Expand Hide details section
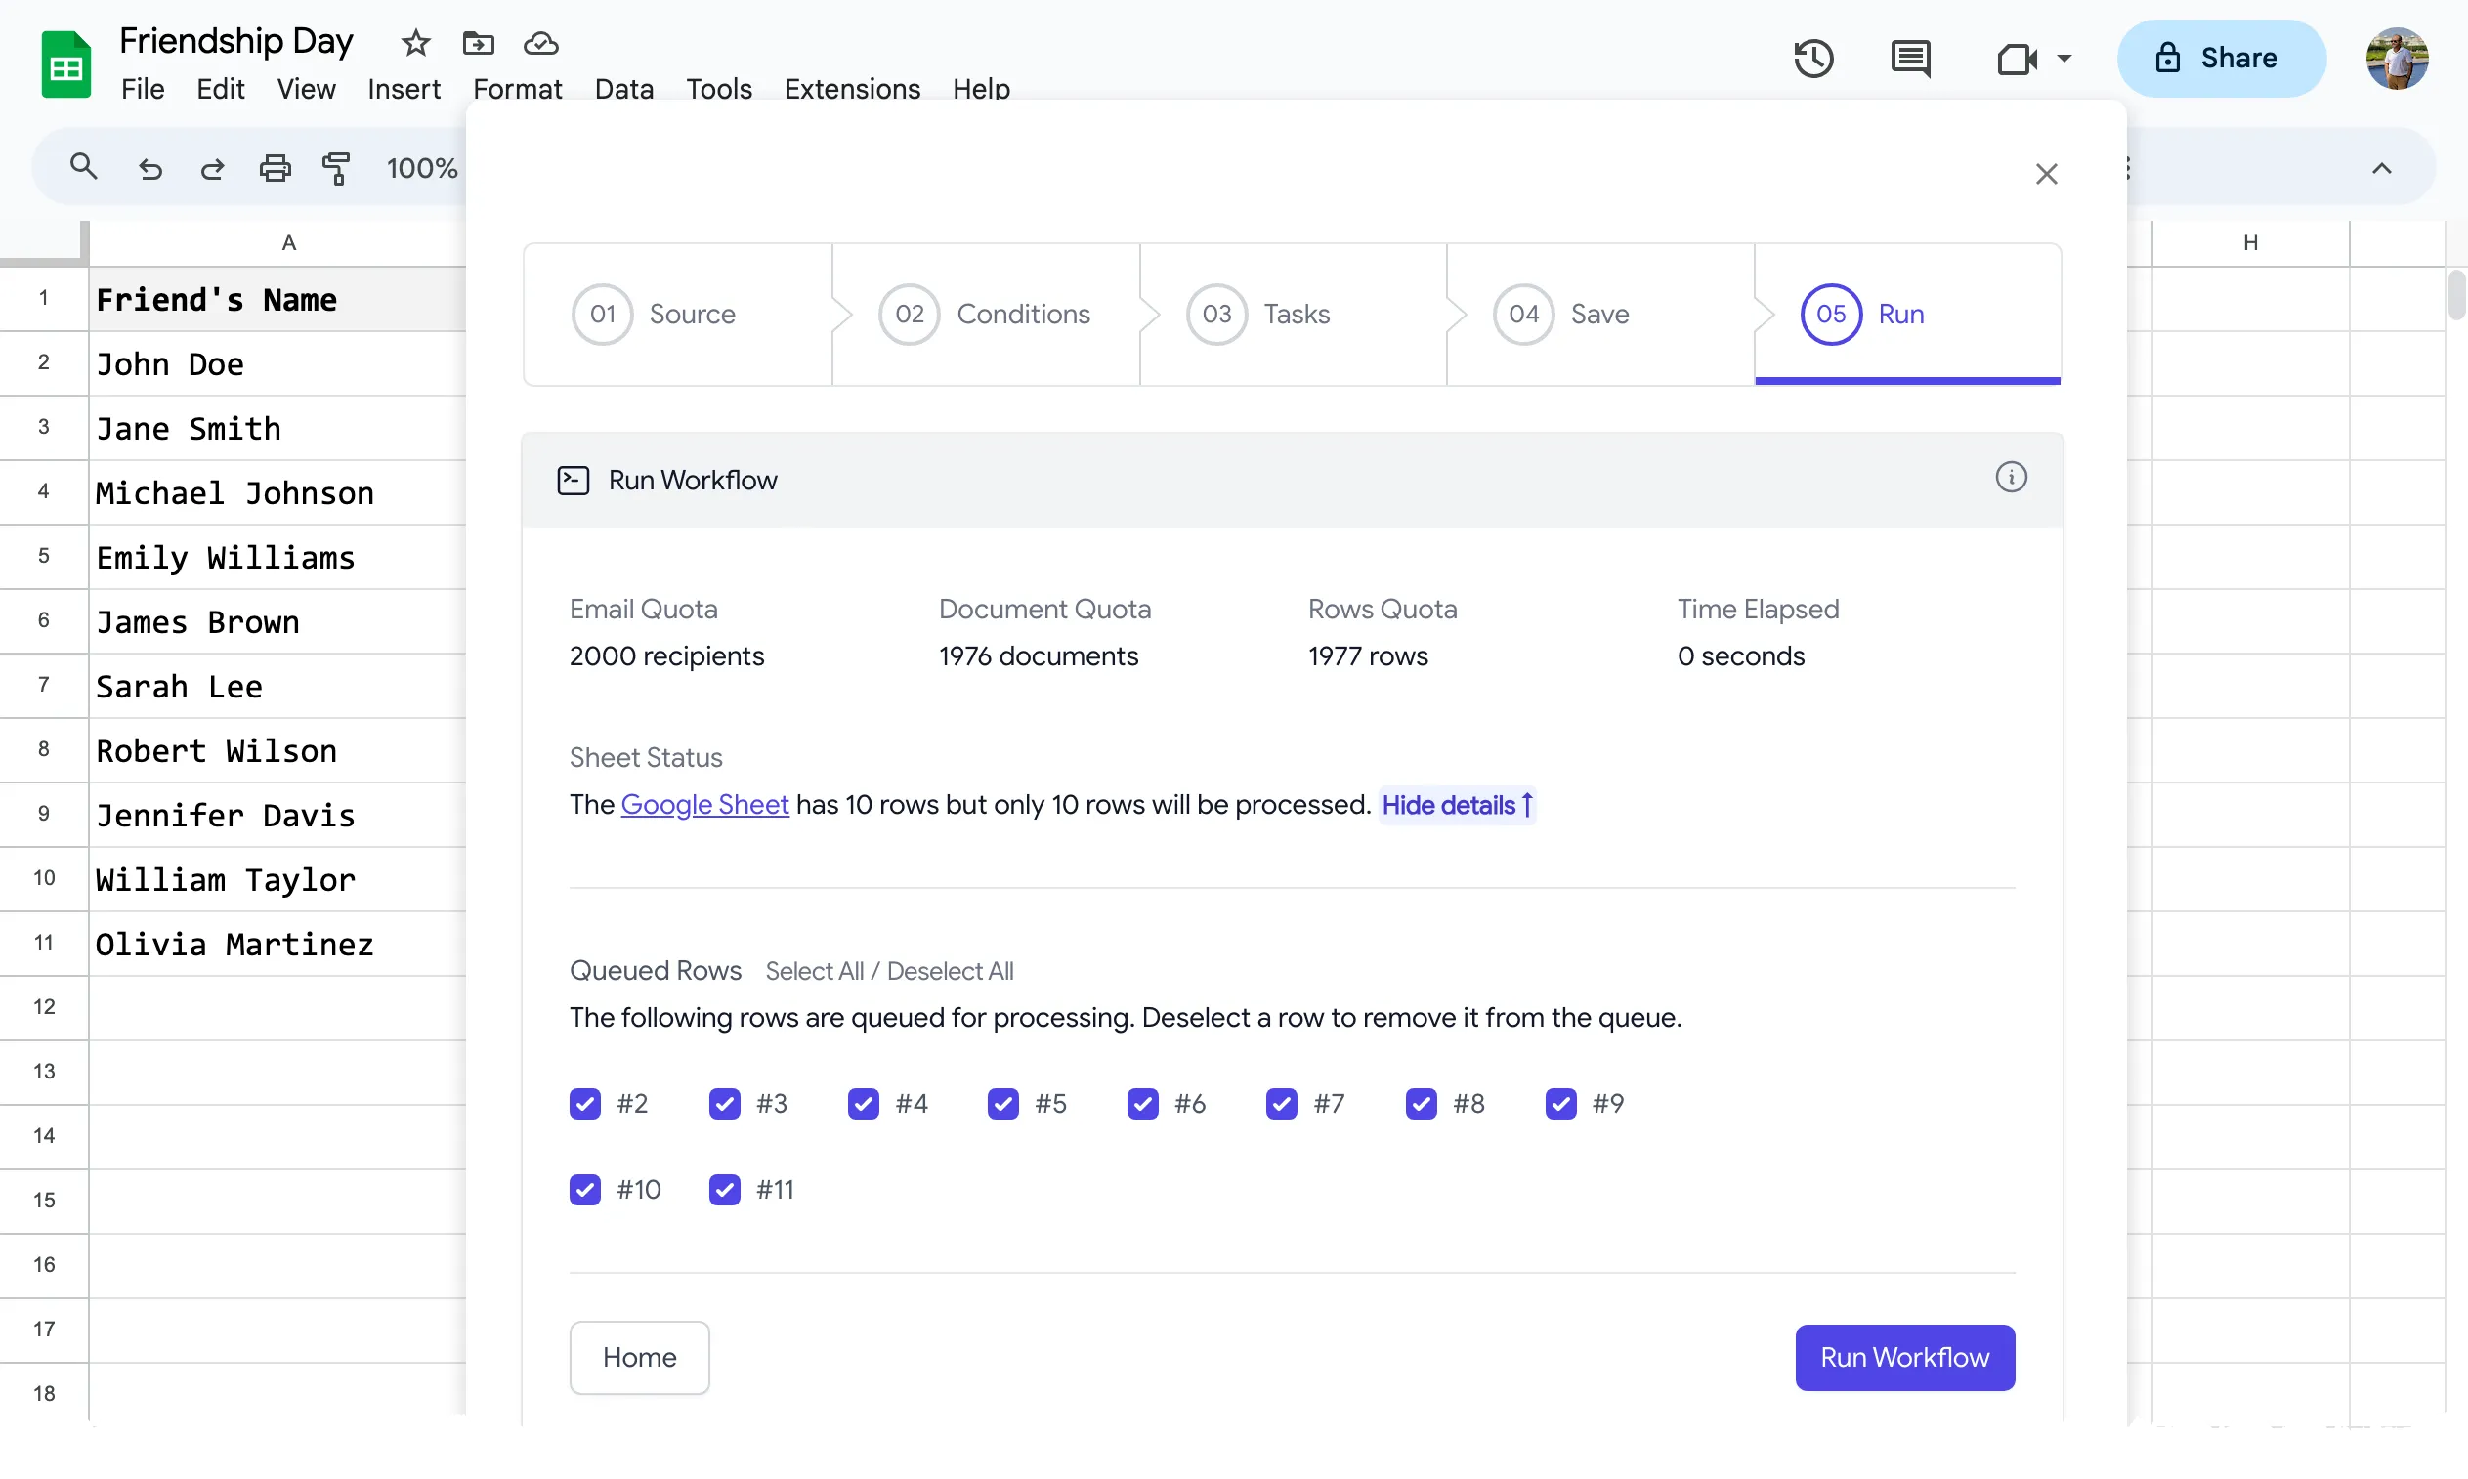The image size is (2468, 1479). [x=1458, y=805]
